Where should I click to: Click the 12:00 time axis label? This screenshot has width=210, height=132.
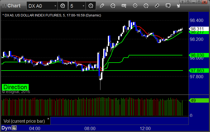[x=145, y=128]
